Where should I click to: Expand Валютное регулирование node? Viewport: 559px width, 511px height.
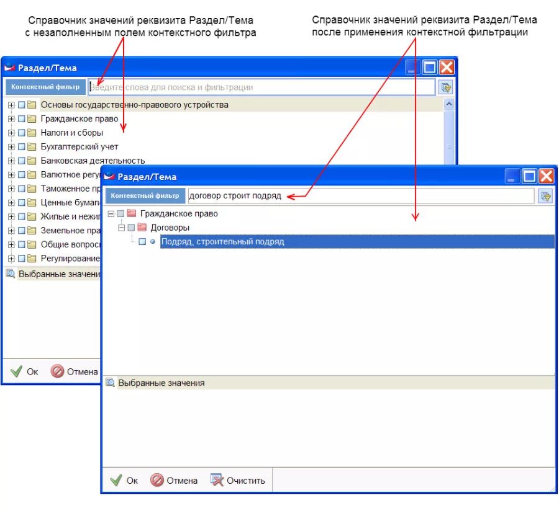[x=11, y=174]
